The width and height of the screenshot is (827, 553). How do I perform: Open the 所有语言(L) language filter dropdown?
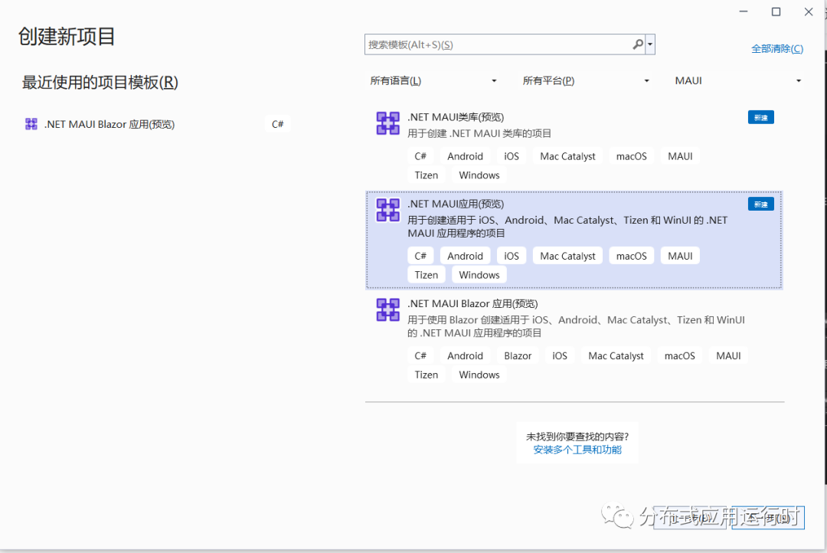[x=433, y=80]
